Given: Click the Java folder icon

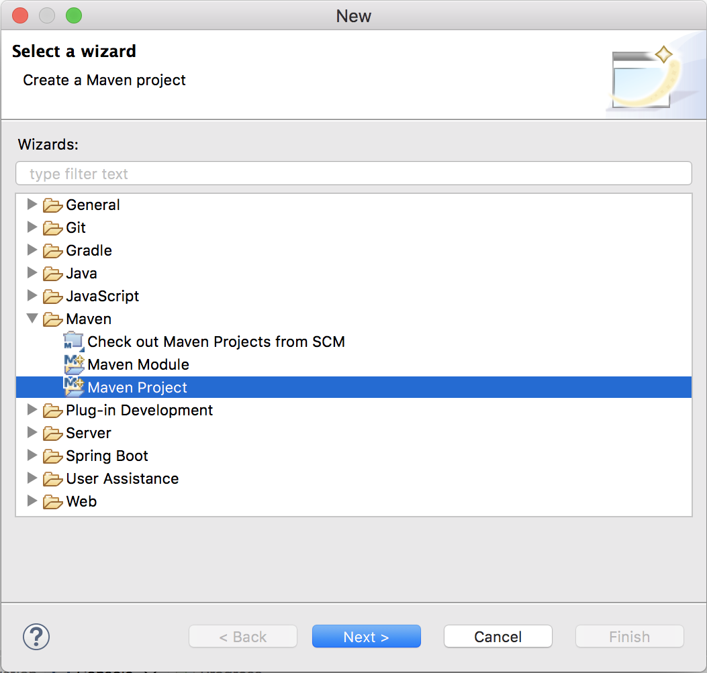Looking at the screenshot, I should click(53, 274).
